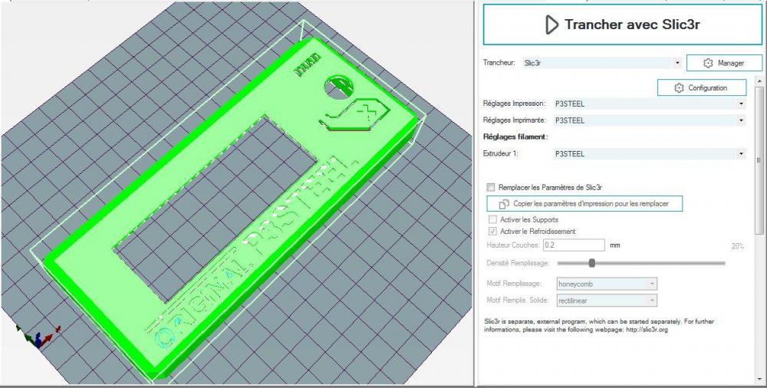Click the copy icon beside Copier les paramètres

click(503, 203)
